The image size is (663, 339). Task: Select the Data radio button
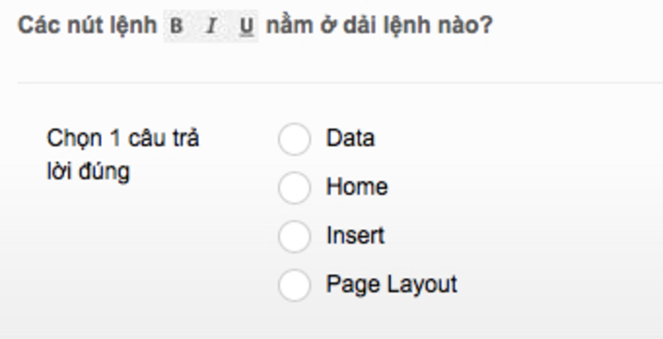click(x=294, y=139)
